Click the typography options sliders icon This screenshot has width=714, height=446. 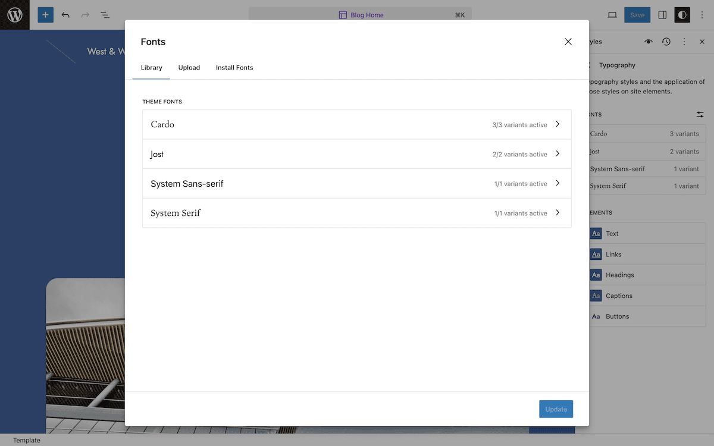tap(700, 114)
